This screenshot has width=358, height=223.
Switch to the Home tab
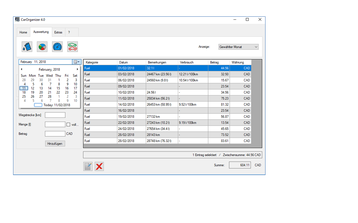pyautogui.click(x=23, y=32)
